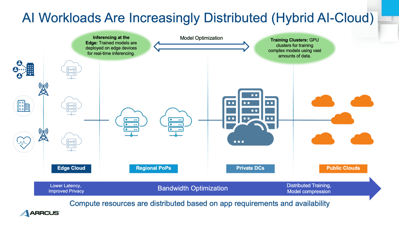The width and height of the screenshot is (399, 226).
Task: Click the Model Optimization double-headed arrow
Action: click(201, 46)
